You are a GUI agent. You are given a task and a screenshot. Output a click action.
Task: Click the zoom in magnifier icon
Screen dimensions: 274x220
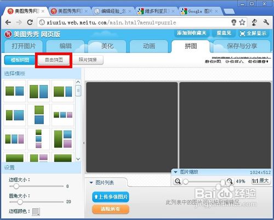[x=230, y=181]
